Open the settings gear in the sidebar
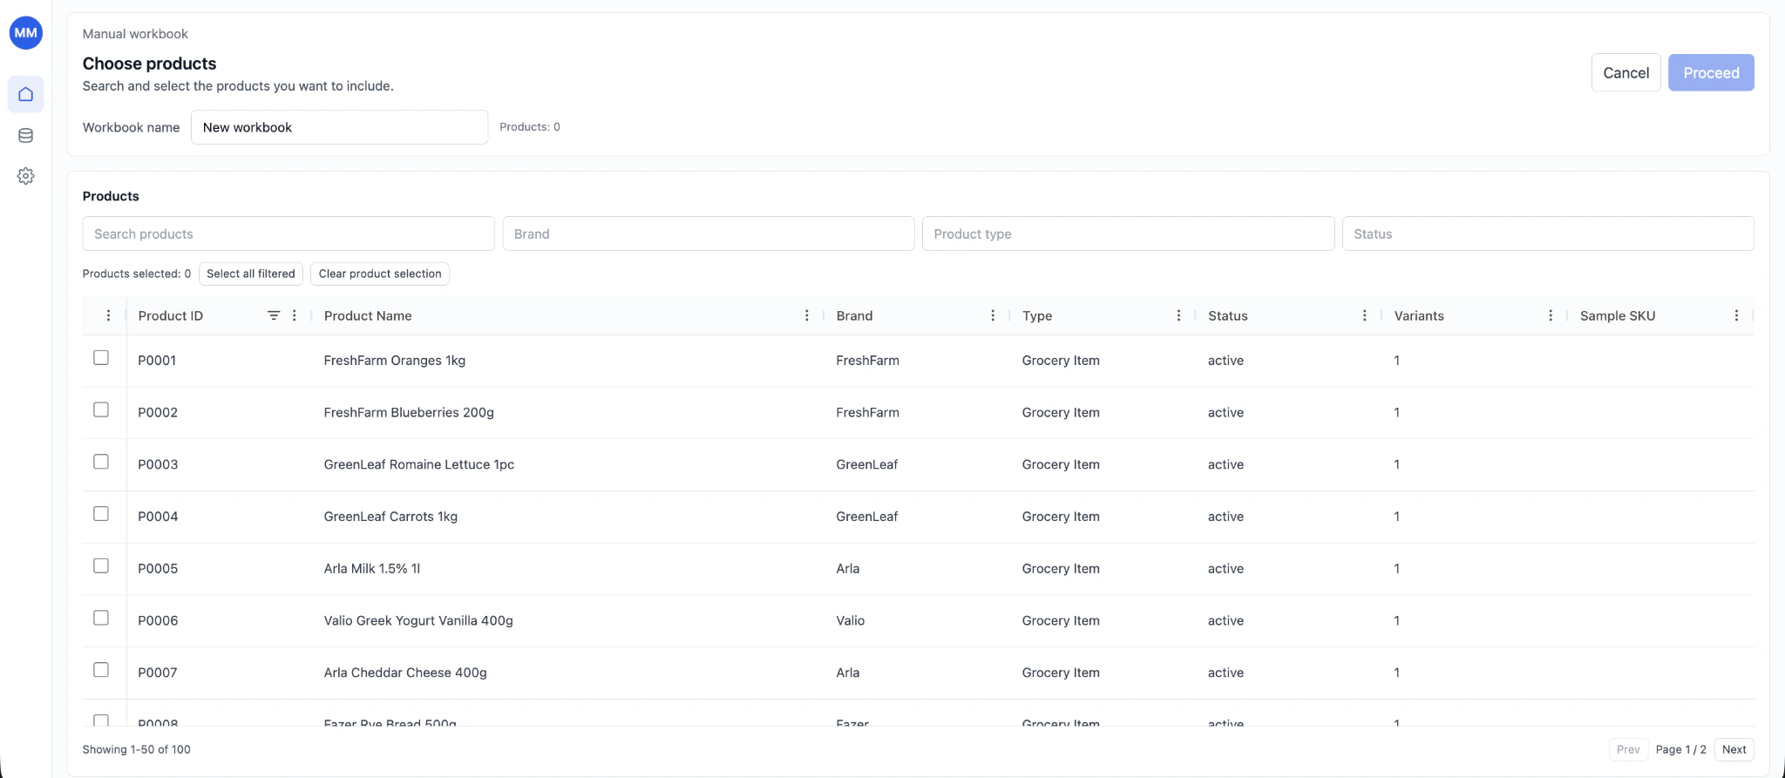Image resolution: width=1785 pixels, height=778 pixels. pos(26,176)
